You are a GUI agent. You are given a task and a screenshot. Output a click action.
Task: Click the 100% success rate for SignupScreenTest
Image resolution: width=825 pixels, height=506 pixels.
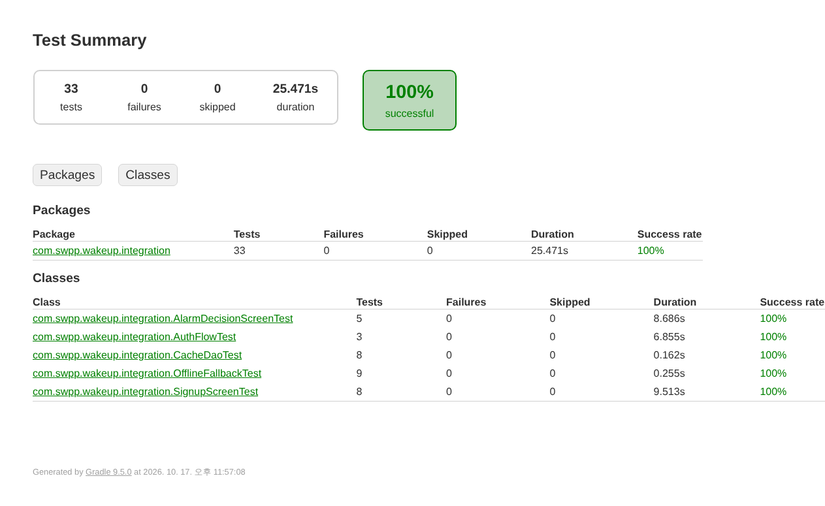click(x=773, y=392)
